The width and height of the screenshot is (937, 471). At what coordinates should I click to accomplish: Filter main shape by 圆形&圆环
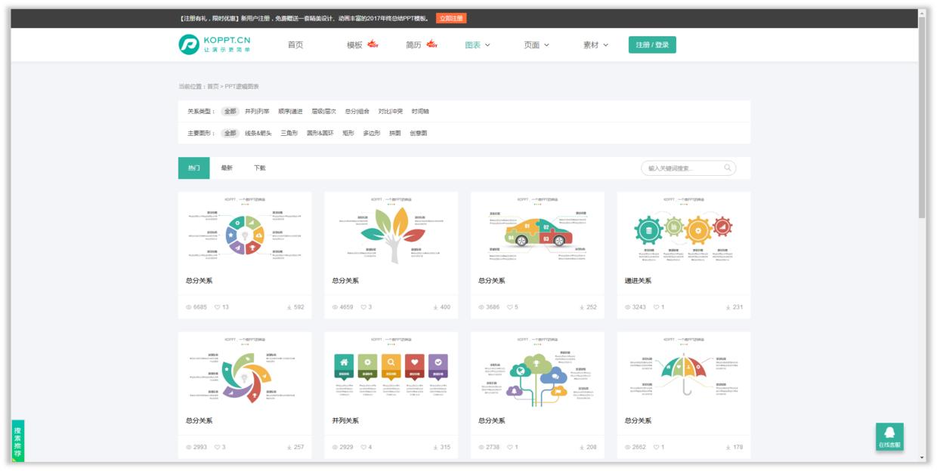(320, 133)
